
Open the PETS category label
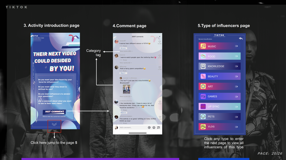[211, 117]
